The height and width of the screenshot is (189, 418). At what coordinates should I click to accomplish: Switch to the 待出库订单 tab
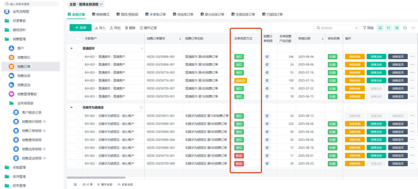click(183, 15)
